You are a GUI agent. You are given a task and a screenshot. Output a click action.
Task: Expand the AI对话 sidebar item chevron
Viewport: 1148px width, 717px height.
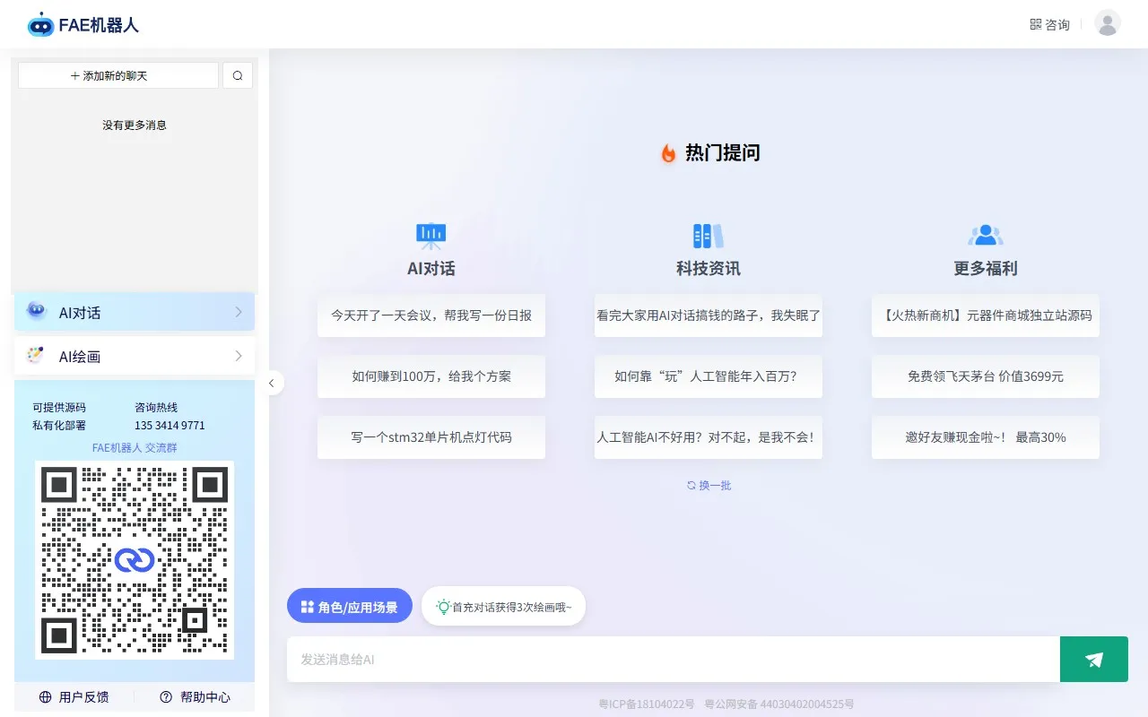point(239,312)
